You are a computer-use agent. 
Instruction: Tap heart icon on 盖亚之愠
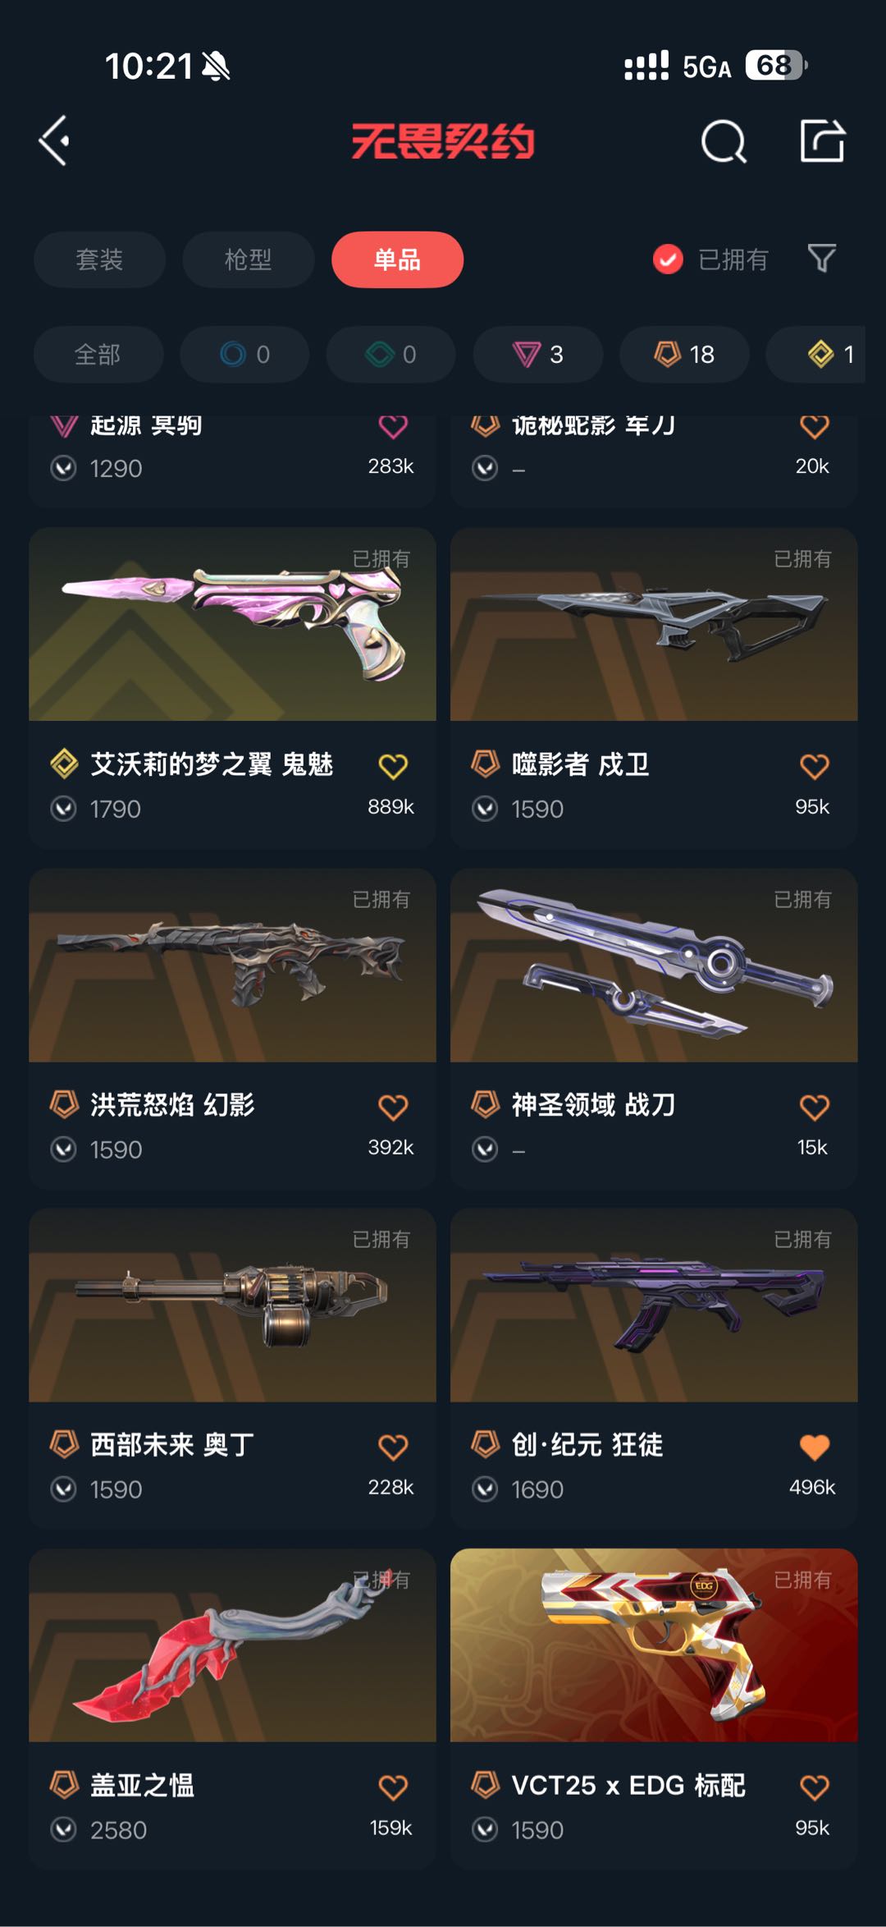click(x=393, y=1787)
